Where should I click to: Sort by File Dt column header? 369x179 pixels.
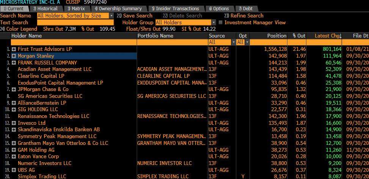[x=360, y=36]
